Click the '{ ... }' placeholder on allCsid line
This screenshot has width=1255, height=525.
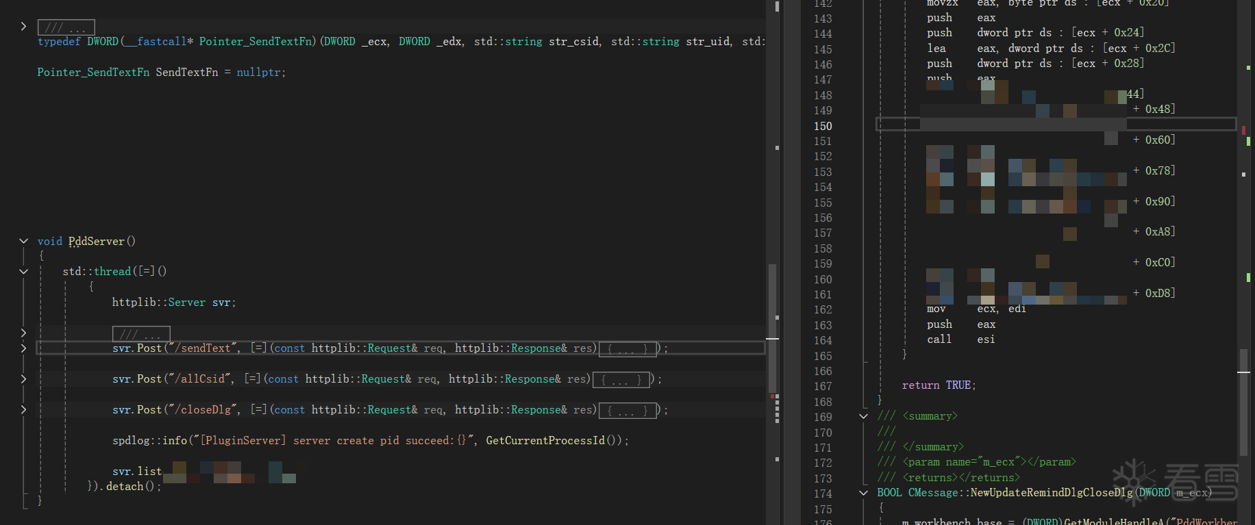(621, 380)
